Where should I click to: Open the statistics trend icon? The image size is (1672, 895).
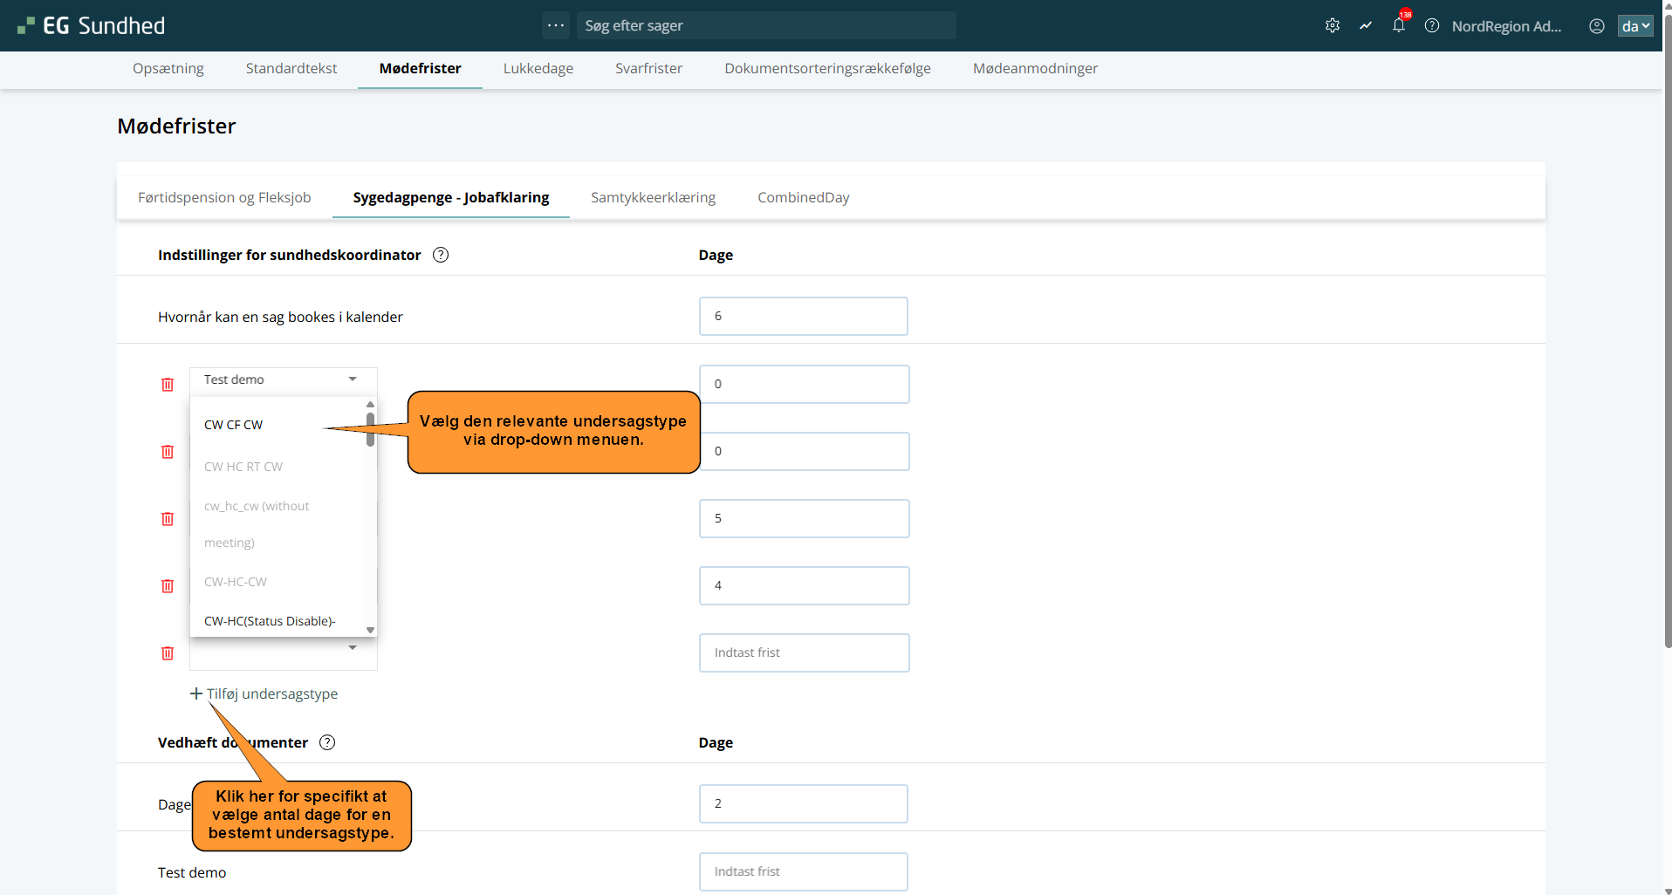[x=1366, y=25]
